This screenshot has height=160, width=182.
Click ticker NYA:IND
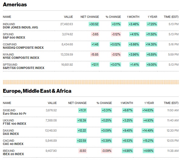coord(8,54)
